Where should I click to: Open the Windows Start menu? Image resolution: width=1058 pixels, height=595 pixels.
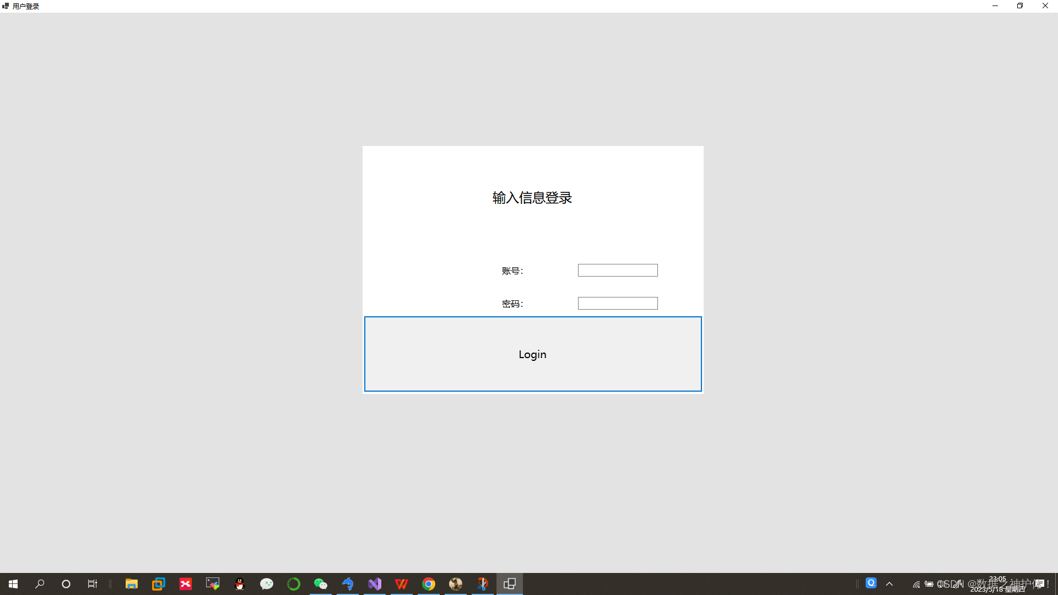13,584
